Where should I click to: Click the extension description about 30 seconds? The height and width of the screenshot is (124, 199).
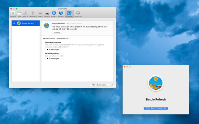[79, 28]
